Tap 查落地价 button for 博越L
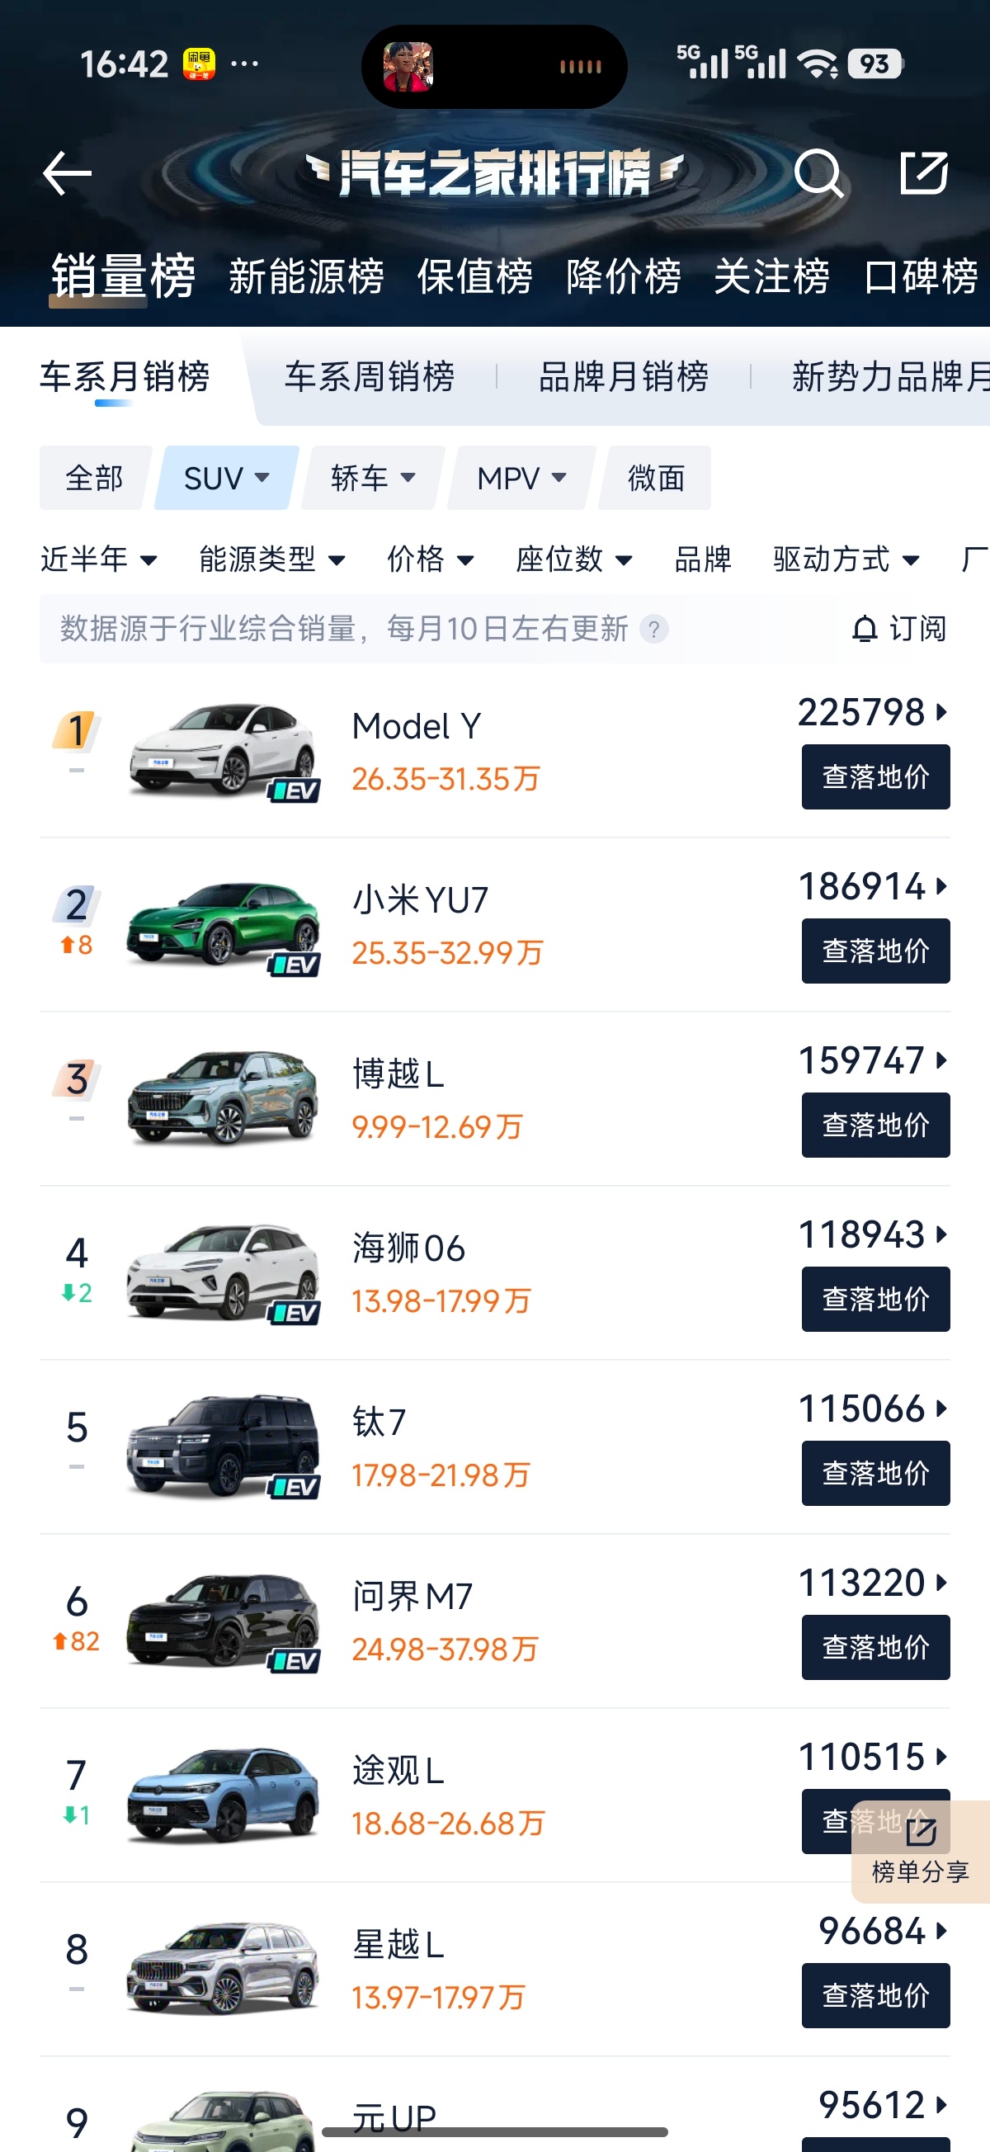Image resolution: width=990 pixels, height=2152 pixels. 875,1125
